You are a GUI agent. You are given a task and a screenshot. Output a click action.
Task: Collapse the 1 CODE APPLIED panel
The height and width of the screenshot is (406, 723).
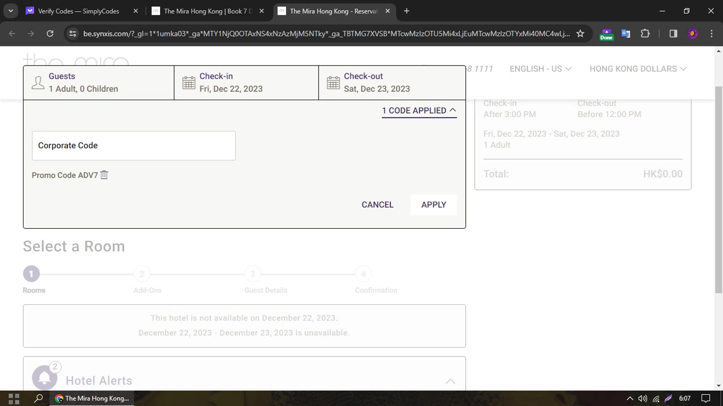point(419,111)
